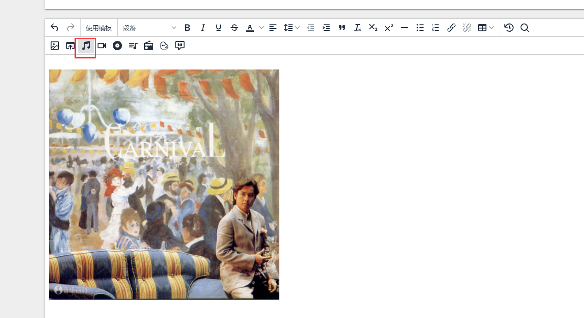Insert a radio station with the radio icon
The width and height of the screenshot is (584, 318).
pyautogui.click(x=149, y=46)
